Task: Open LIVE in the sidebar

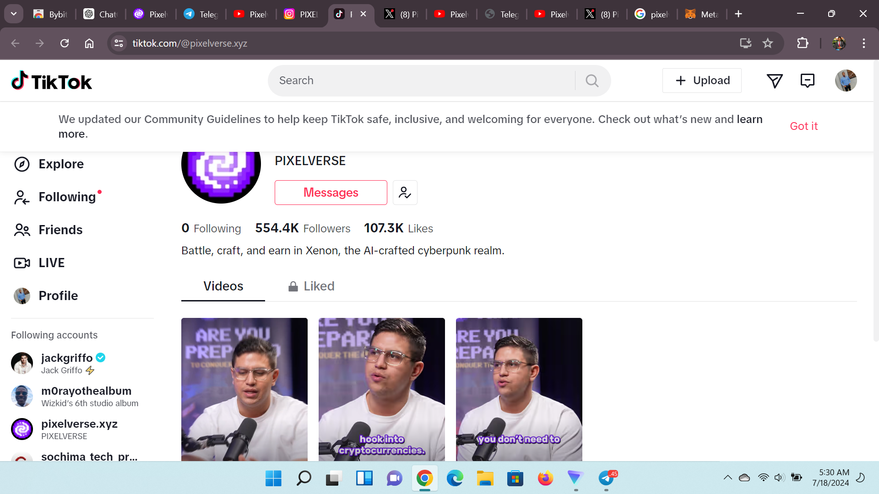Action: 51,263
